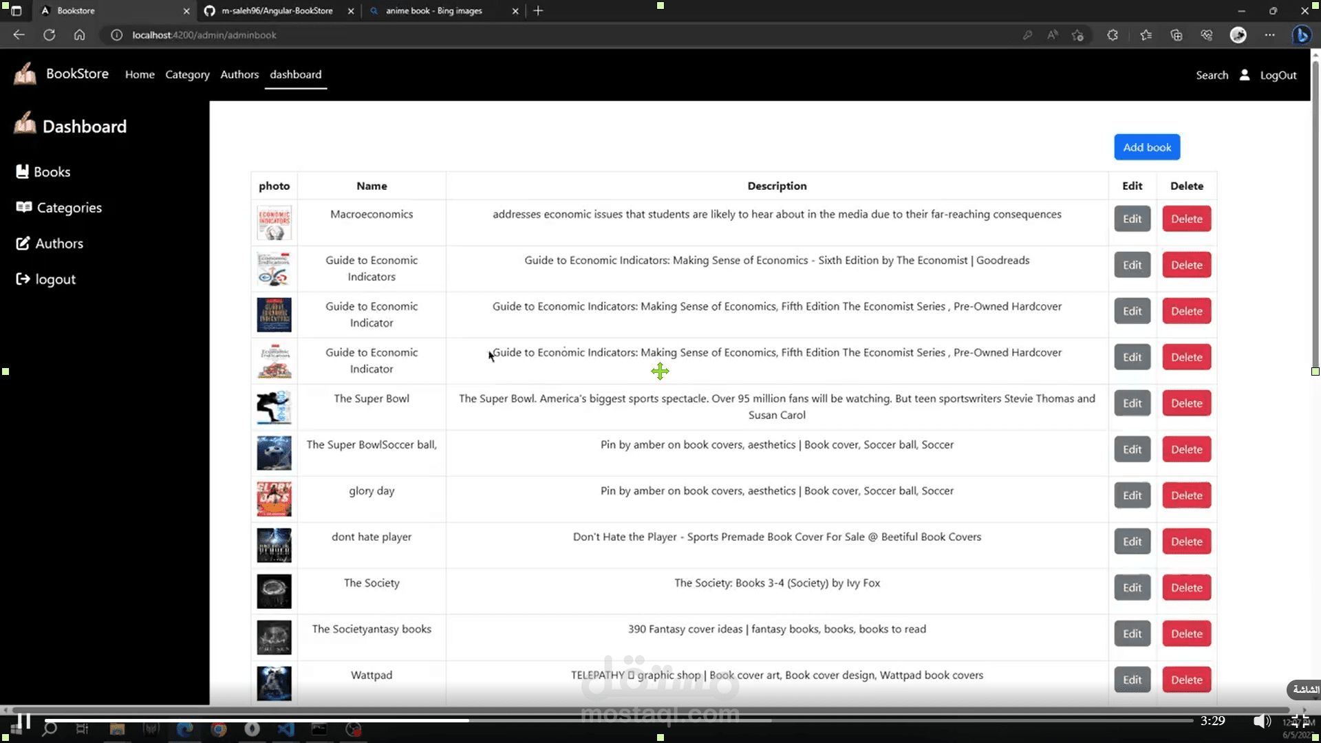Open the Category navbar link
1321x743 pixels.
point(187,74)
